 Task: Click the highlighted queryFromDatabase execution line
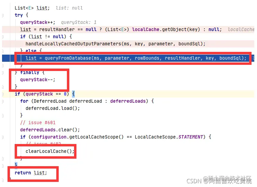click(128, 58)
